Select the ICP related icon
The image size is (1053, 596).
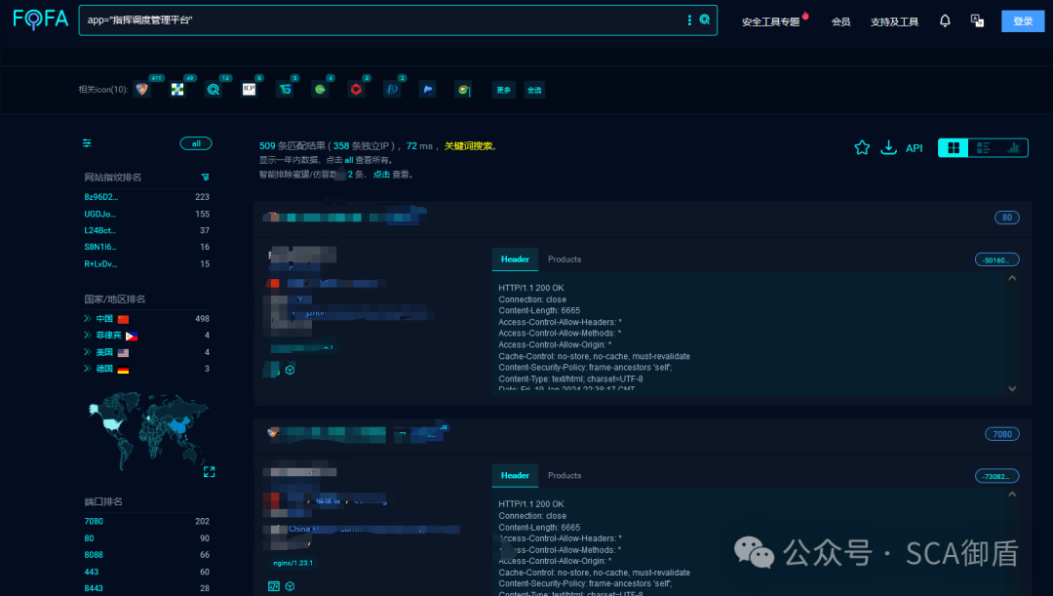point(250,90)
